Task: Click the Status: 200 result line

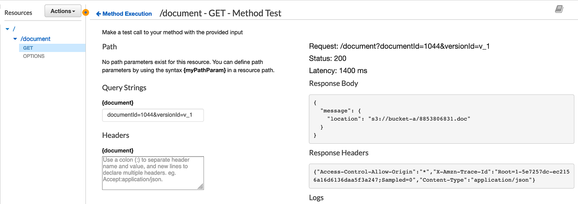Action: click(328, 58)
